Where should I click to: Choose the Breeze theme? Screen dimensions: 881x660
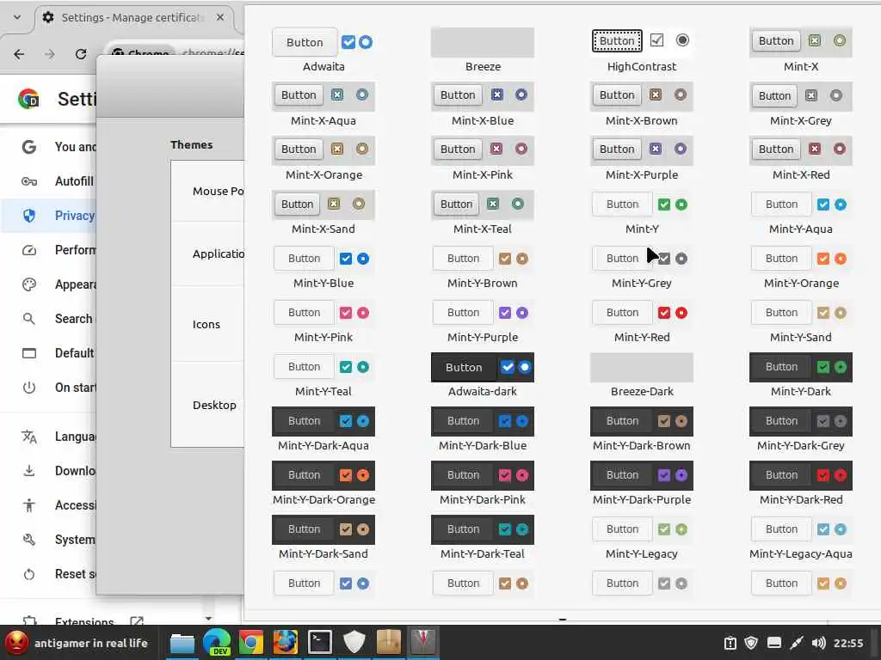483,51
